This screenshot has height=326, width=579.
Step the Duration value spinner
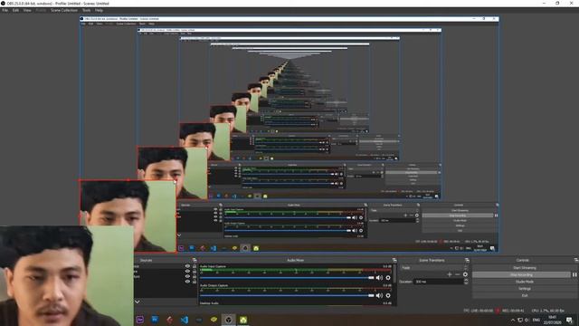pyautogui.click(x=466, y=282)
